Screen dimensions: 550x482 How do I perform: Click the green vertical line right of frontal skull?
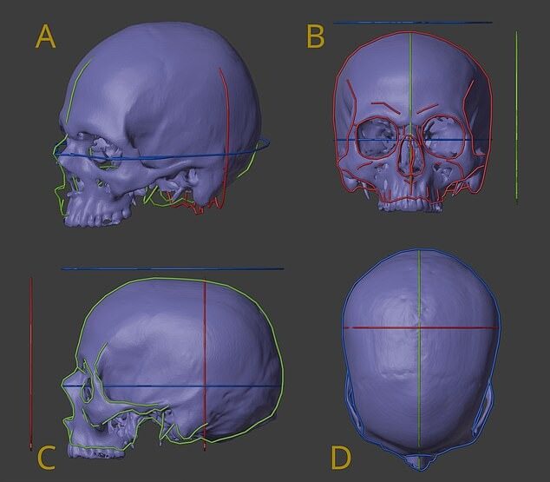click(x=516, y=113)
